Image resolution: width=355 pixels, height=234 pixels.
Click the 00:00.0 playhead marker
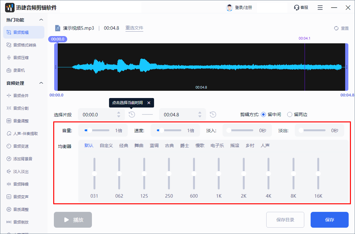pos(57,39)
